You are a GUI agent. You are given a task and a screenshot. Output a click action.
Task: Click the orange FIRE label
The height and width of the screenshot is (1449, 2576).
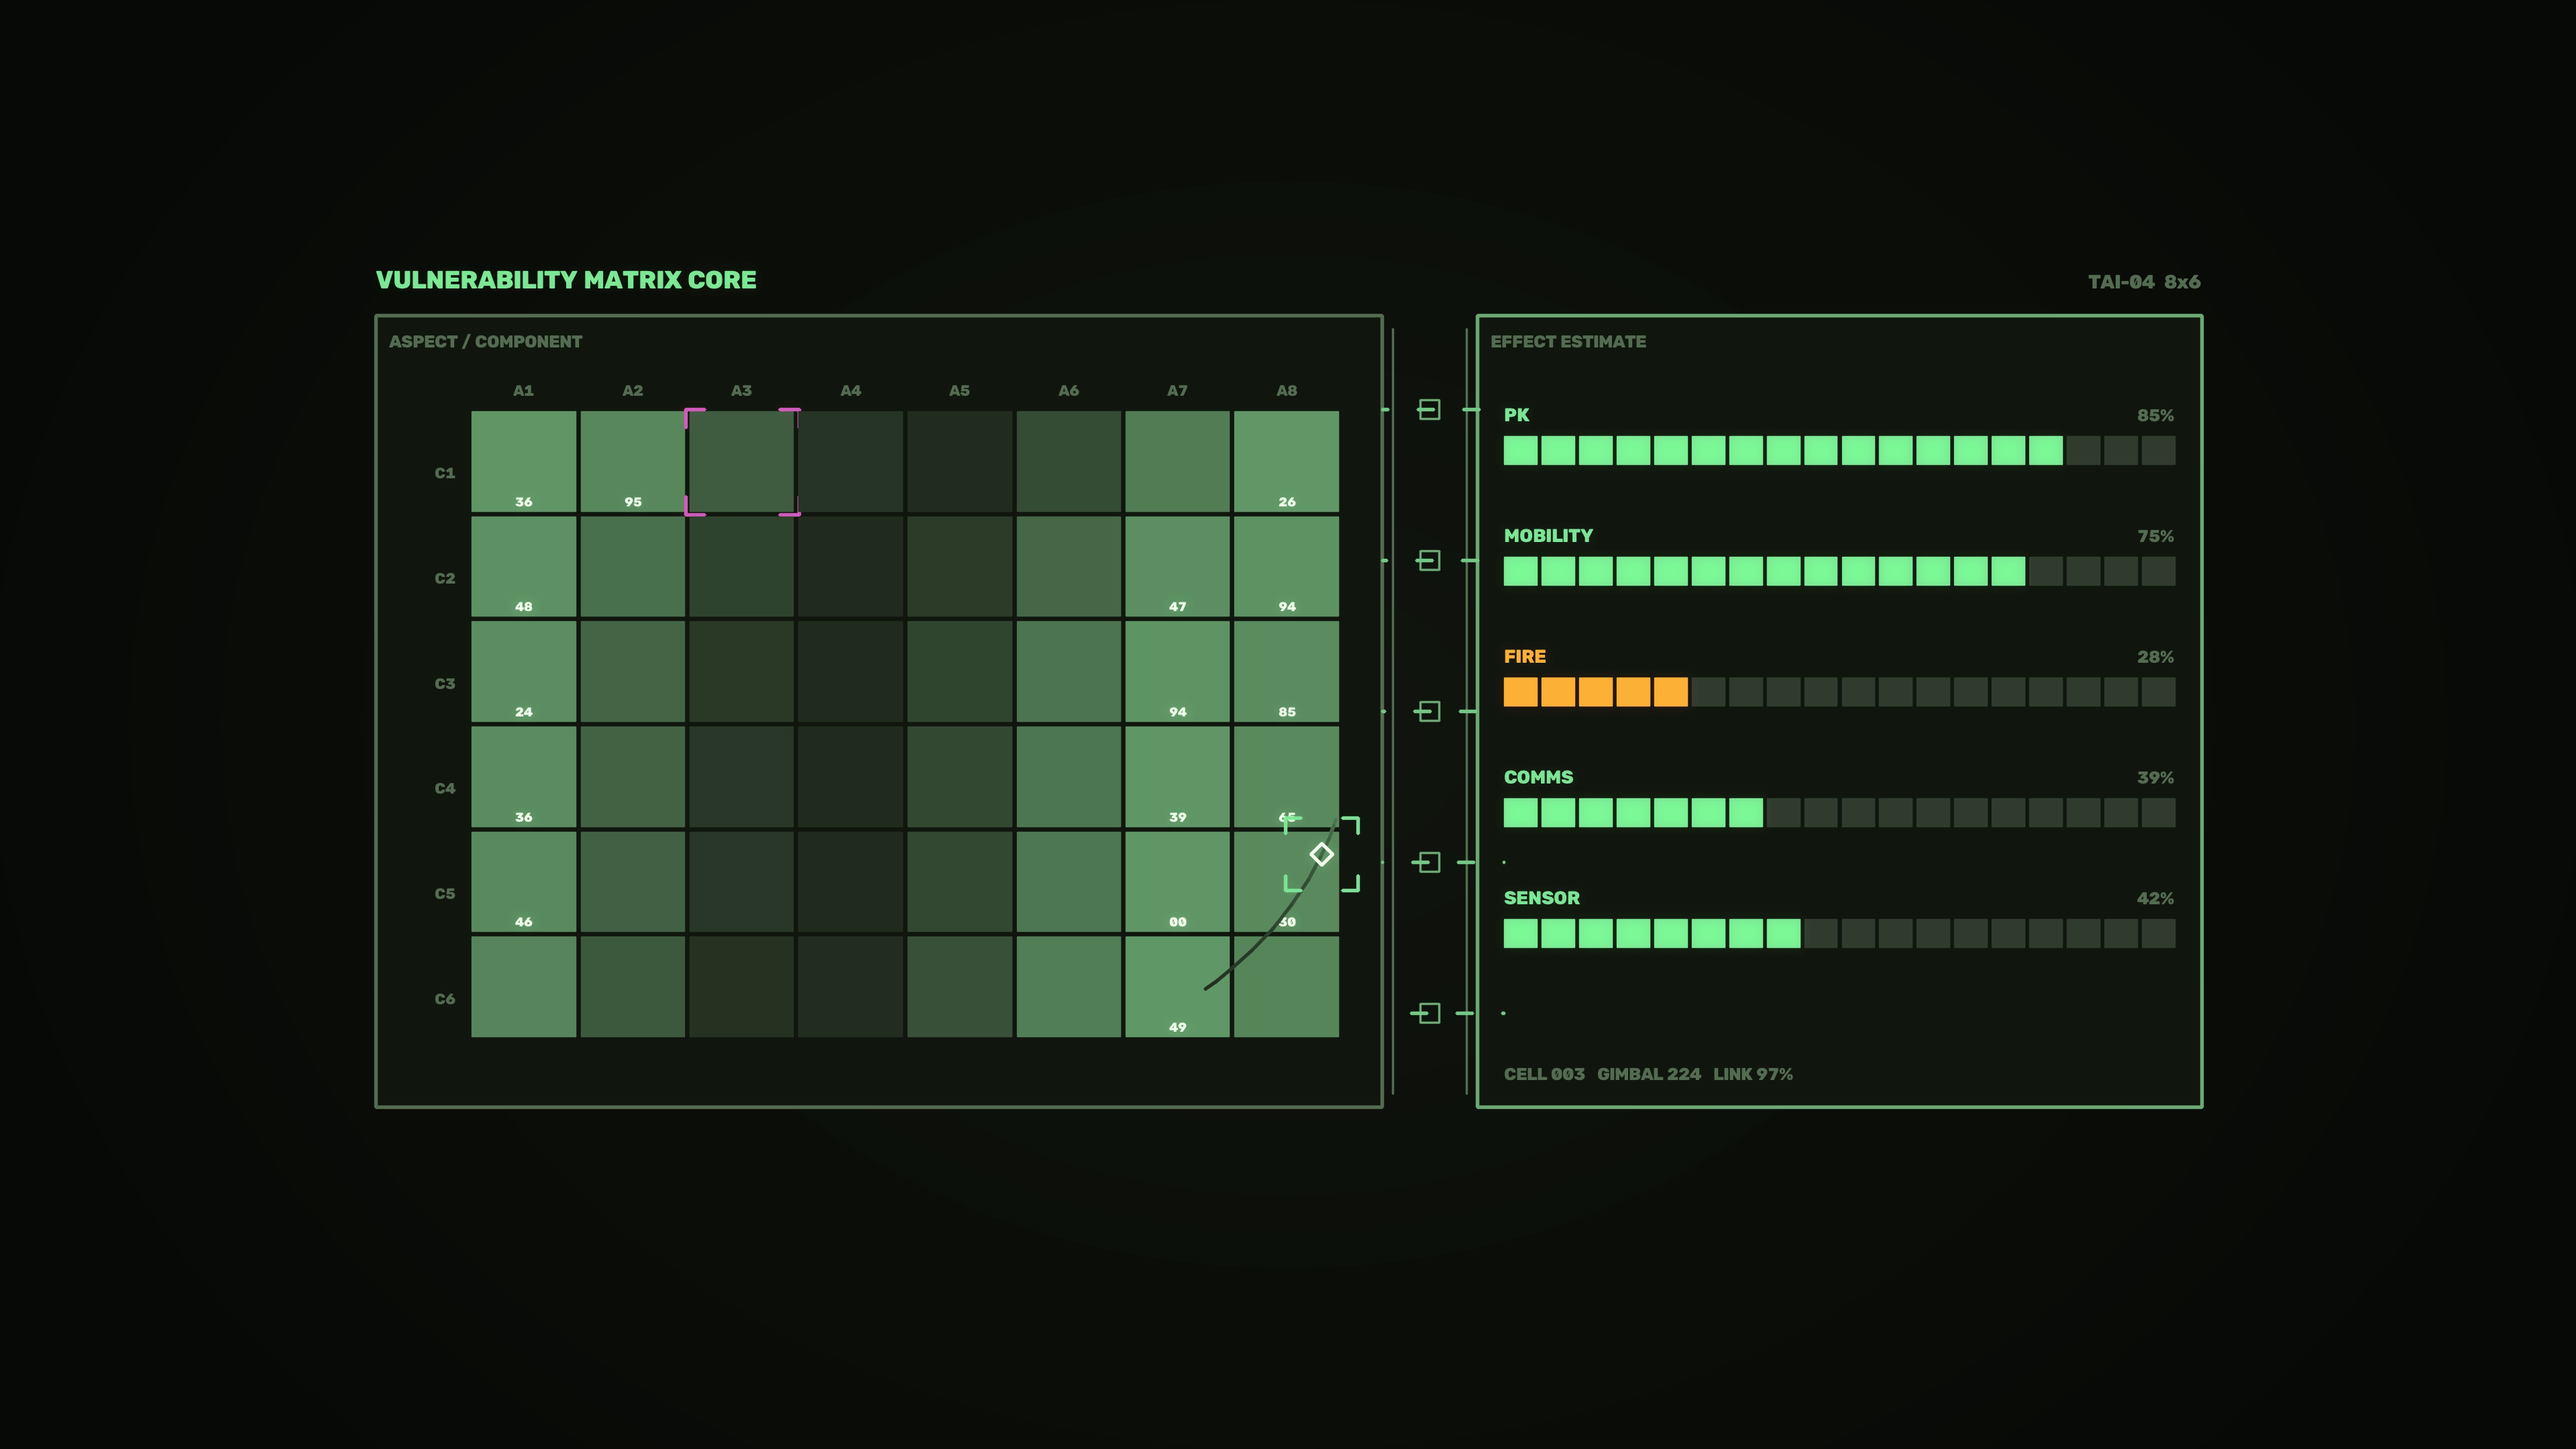click(1524, 657)
